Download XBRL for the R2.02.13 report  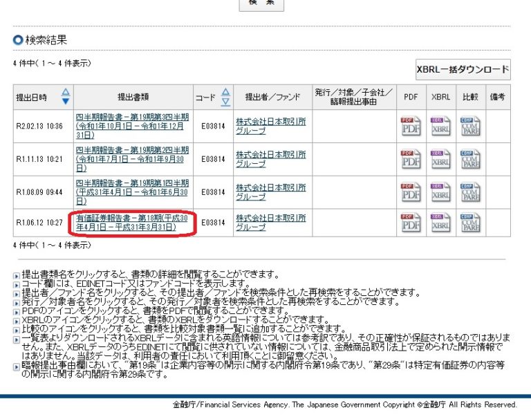pos(440,126)
